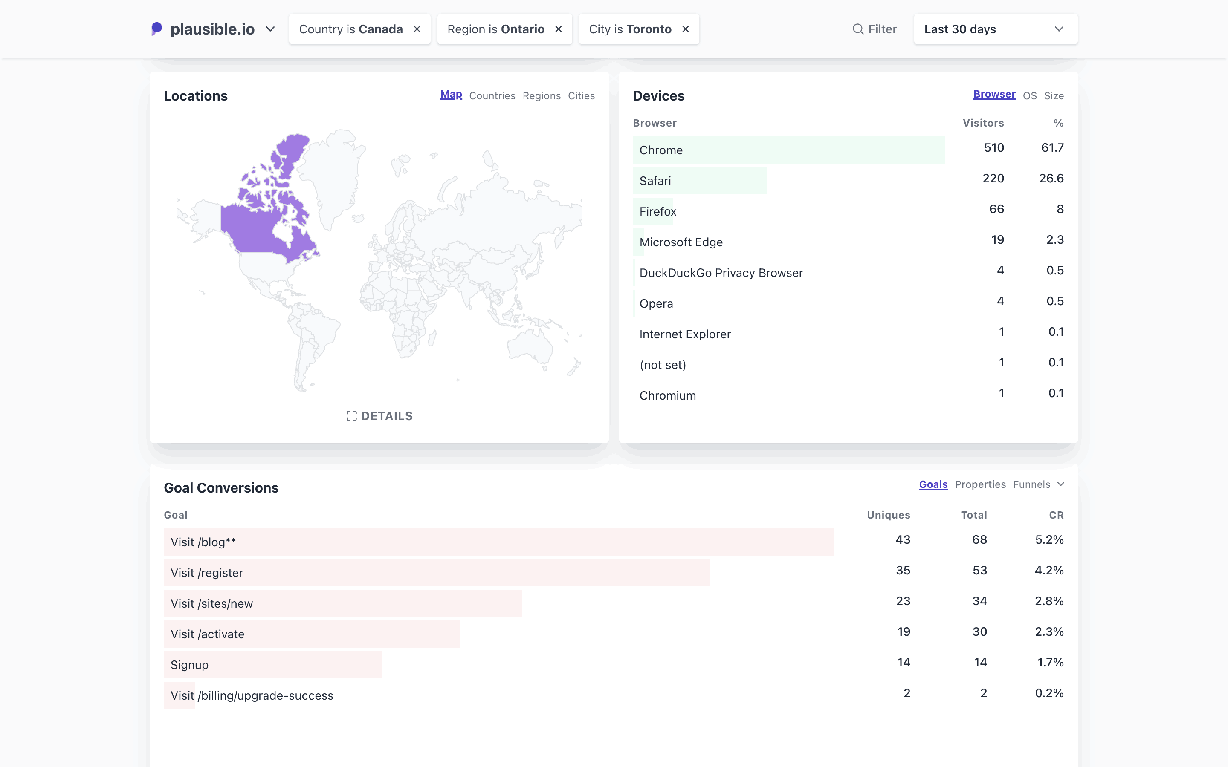Screen dimensions: 1228x767
Task: Show Devices by Size tab
Action: (1054, 96)
